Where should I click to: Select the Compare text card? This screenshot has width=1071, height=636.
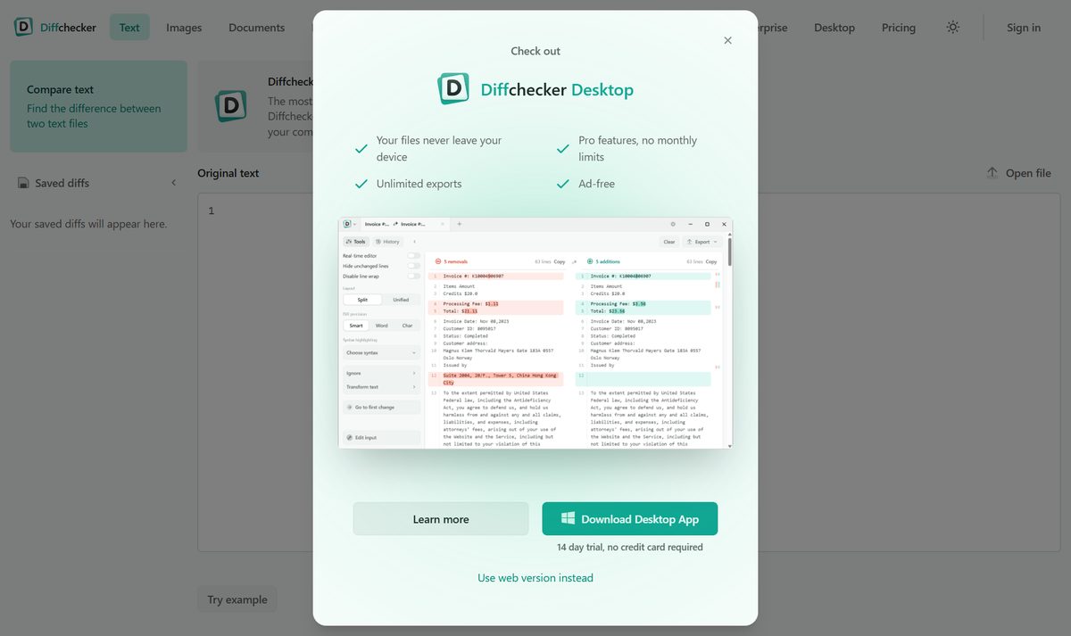99,106
